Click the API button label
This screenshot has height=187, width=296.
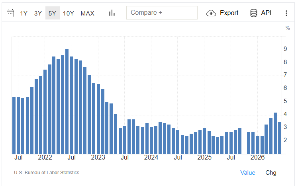coord(266,13)
